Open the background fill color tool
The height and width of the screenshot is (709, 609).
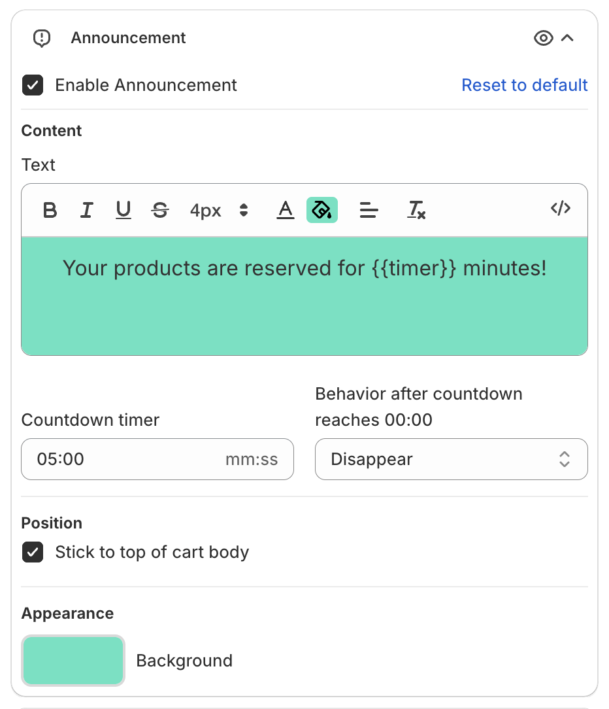(322, 210)
